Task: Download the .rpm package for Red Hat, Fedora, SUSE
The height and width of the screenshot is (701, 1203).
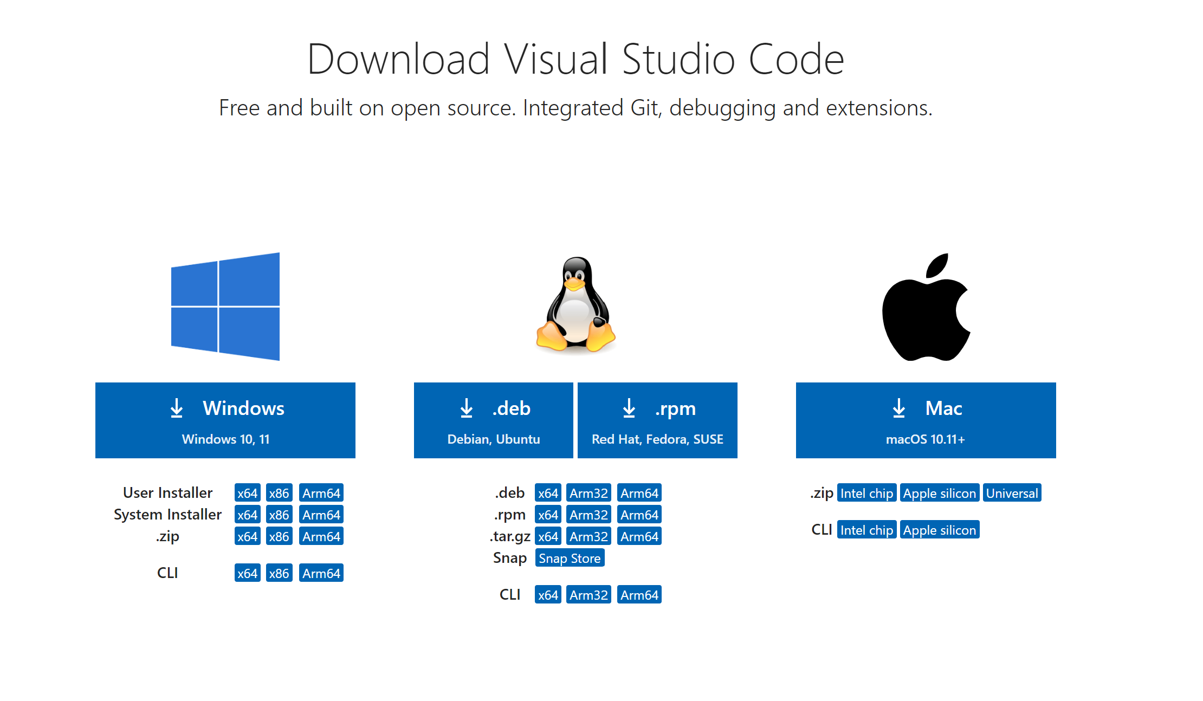Action: [x=657, y=420]
